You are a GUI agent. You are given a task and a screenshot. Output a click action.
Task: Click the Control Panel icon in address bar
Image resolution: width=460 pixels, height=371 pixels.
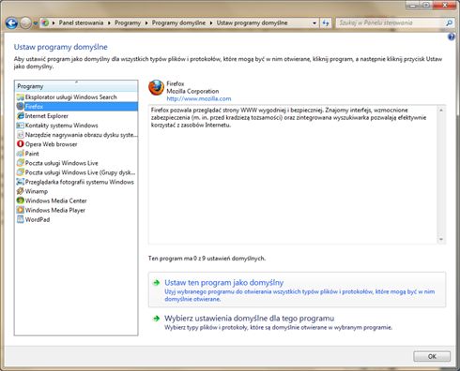coord(45,22)
